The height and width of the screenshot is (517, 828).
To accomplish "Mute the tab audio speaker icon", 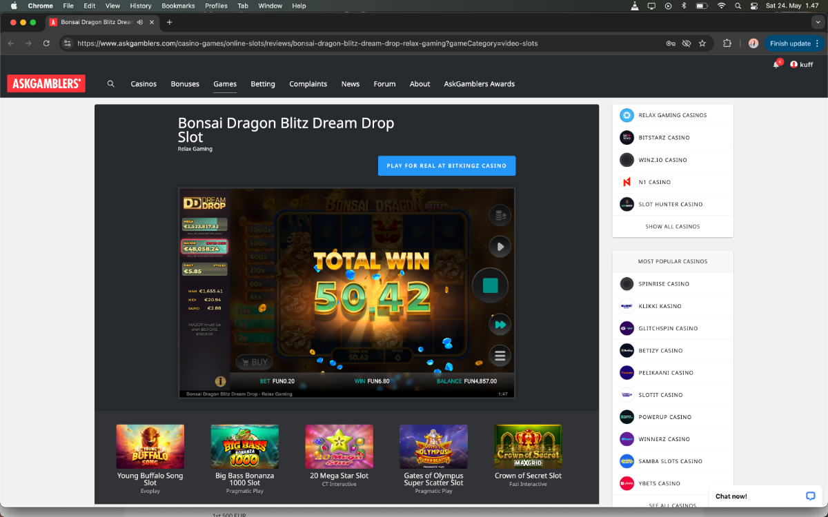I will [140, 22].
